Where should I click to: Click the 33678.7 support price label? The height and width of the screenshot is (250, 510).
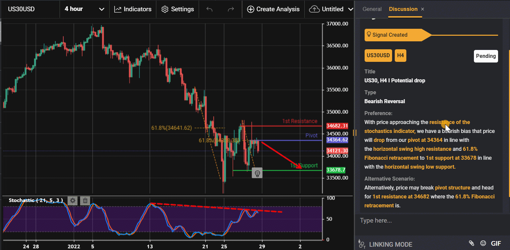336,170
